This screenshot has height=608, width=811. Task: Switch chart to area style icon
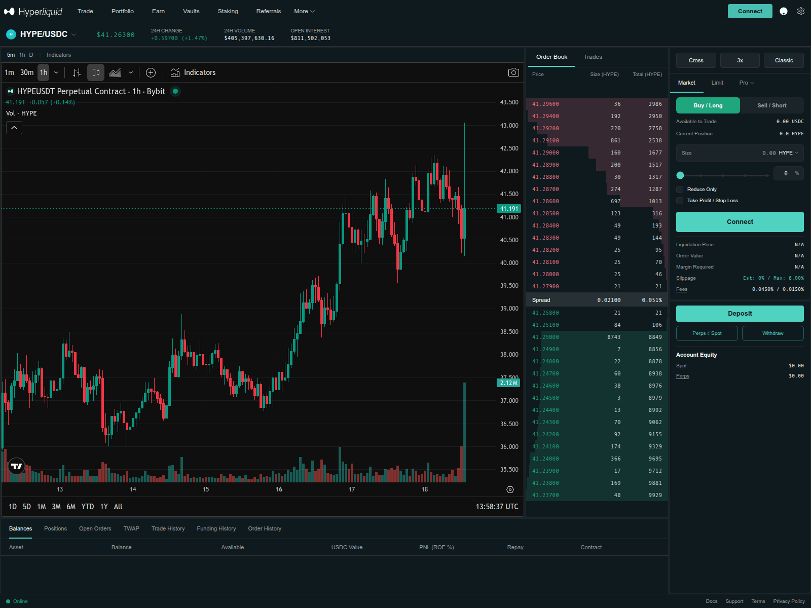point(115,72)
